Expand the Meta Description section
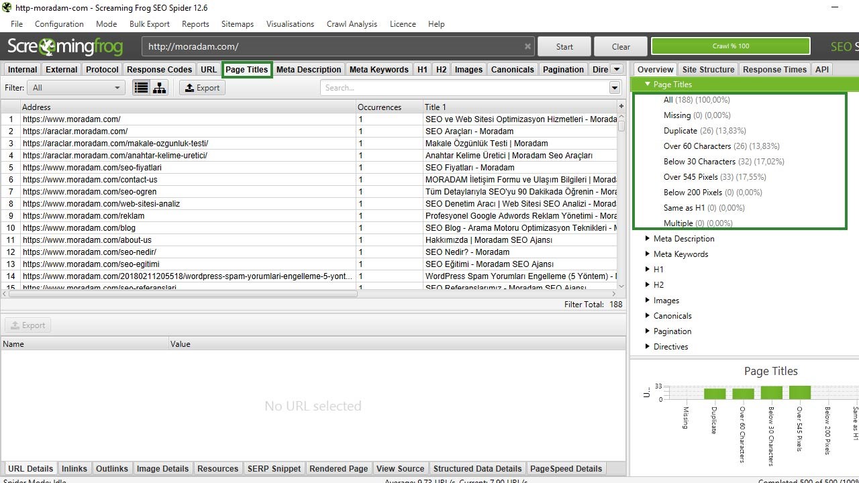The width and height of the screenshot is (859, 483). 648,238
